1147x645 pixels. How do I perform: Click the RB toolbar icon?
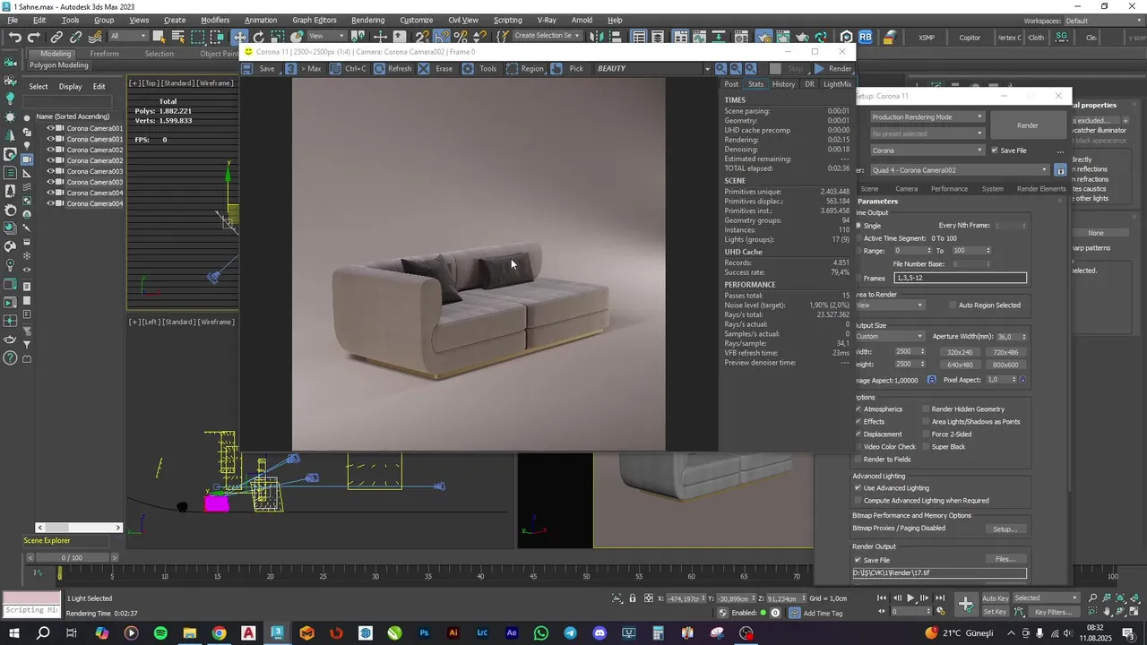point(866,37)
